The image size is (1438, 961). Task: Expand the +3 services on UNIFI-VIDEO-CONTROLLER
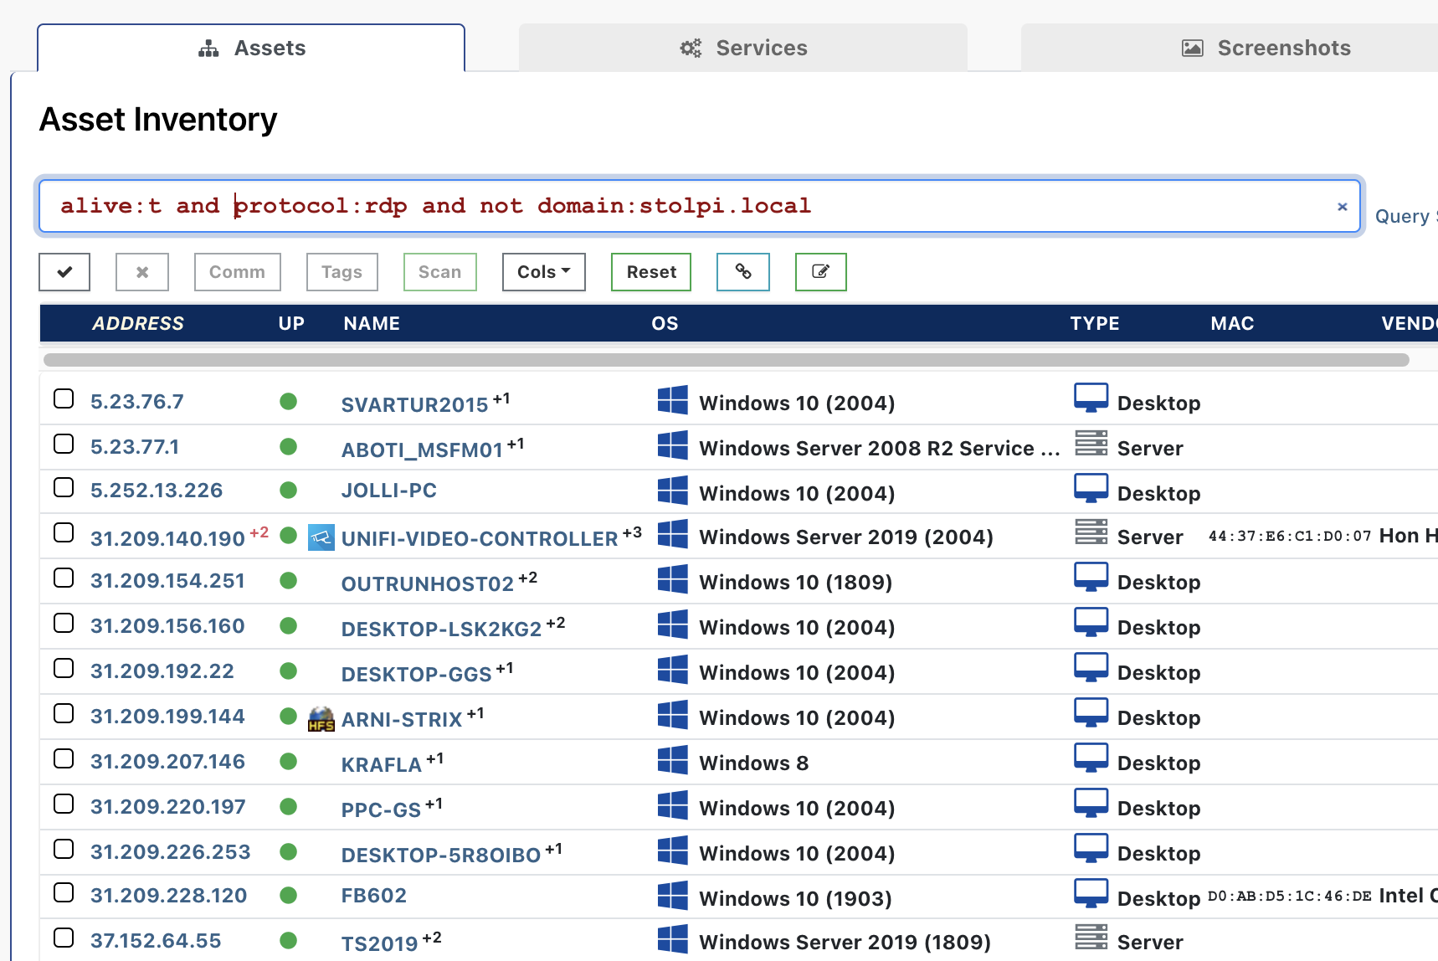[x=631, y=531]
